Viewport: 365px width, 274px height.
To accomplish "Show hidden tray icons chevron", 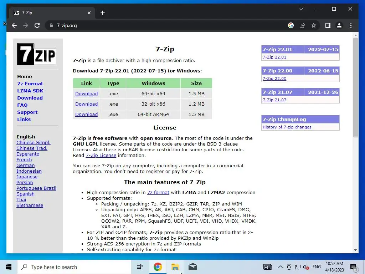I will (x=281, y=267).
